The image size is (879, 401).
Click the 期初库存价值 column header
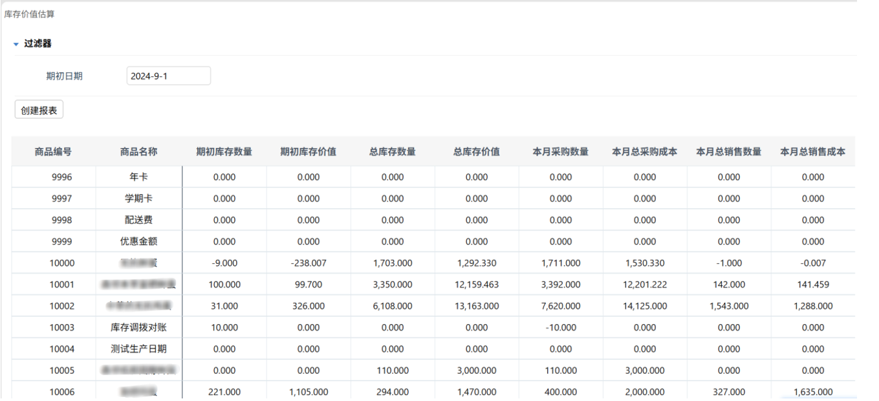point(309,152)
